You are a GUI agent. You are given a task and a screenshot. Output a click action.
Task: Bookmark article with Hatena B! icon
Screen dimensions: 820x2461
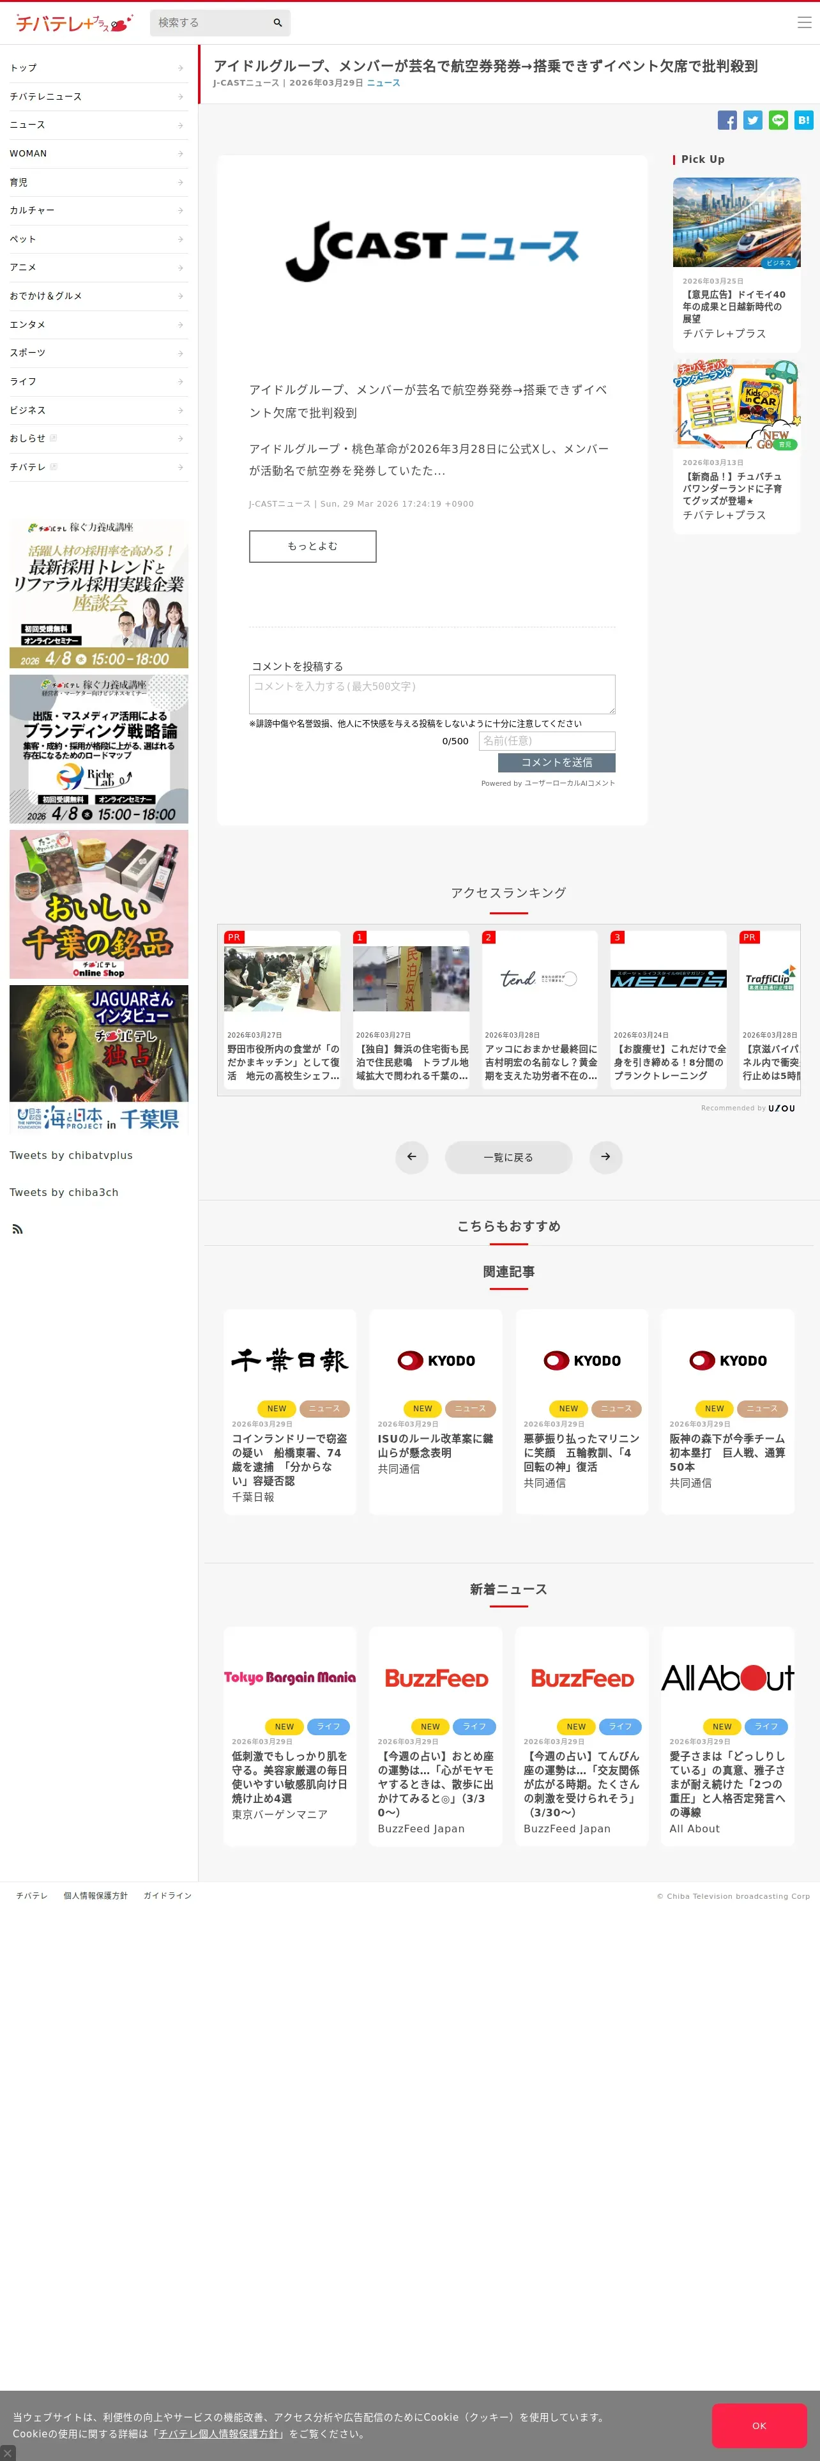pos(804,120)
